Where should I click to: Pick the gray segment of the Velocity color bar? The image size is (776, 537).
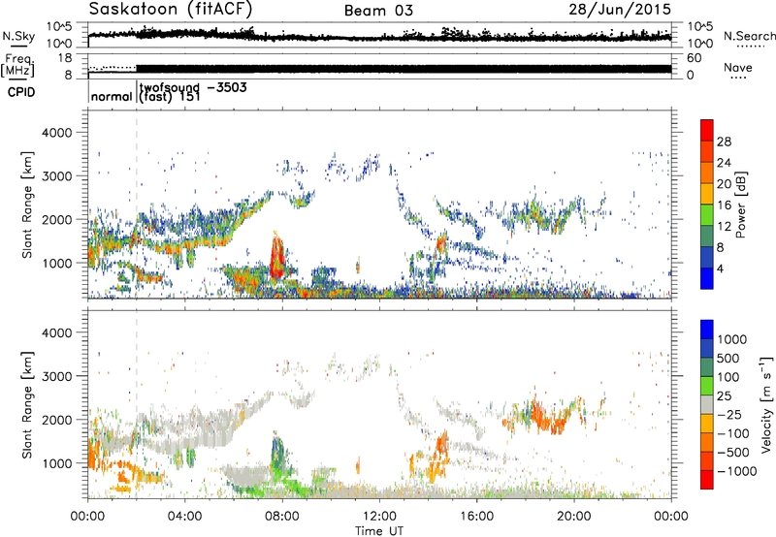point(707,404)
